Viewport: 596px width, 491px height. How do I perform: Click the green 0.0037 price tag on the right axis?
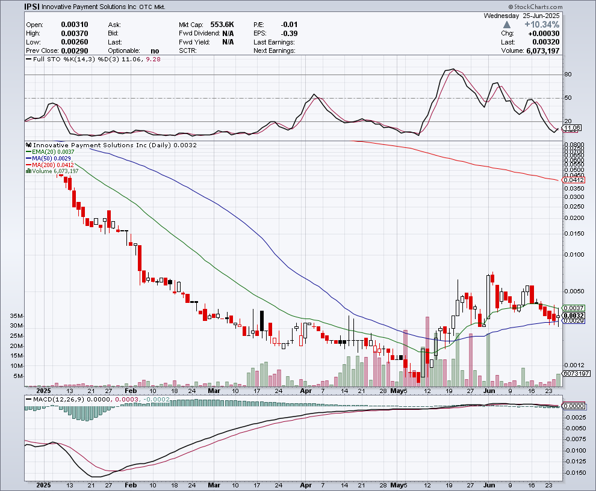574,308
